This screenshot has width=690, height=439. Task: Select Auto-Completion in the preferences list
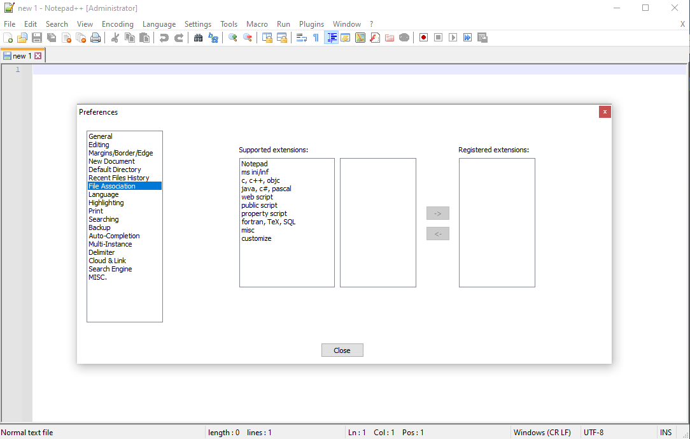coord(114,236)
